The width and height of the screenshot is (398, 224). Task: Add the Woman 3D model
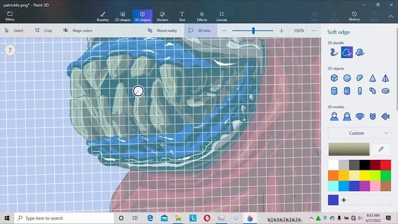[347, 116]
